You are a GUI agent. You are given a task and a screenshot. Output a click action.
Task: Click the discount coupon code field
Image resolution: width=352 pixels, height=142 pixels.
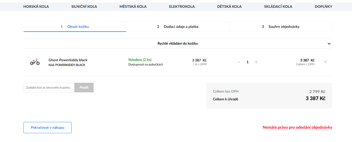pos(49,88)
